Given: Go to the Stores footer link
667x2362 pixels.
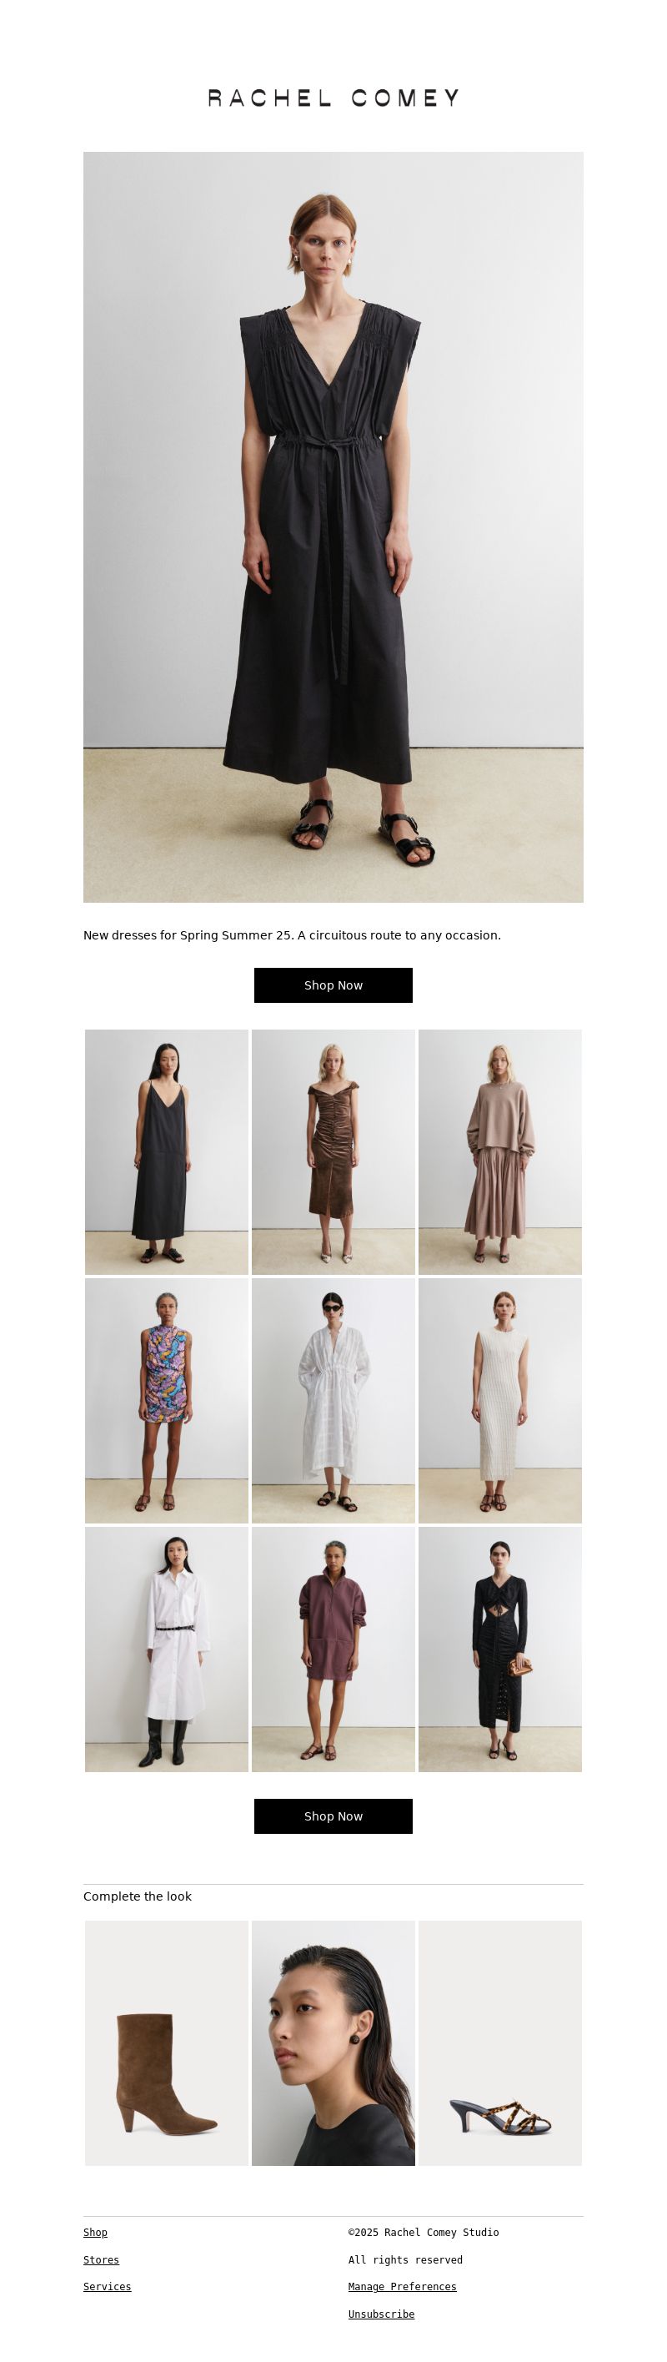Looking at the screenshot, I should point(101,2260).
